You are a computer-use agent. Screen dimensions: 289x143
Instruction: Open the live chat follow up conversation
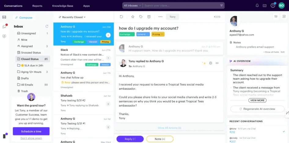click(84, 80)
